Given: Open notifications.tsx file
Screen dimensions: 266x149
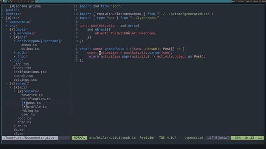Looking at the screenshot, I should tap(30, 72).
